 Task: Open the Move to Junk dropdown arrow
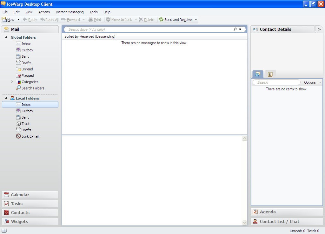pyautogui.click(x=136, y=20)
